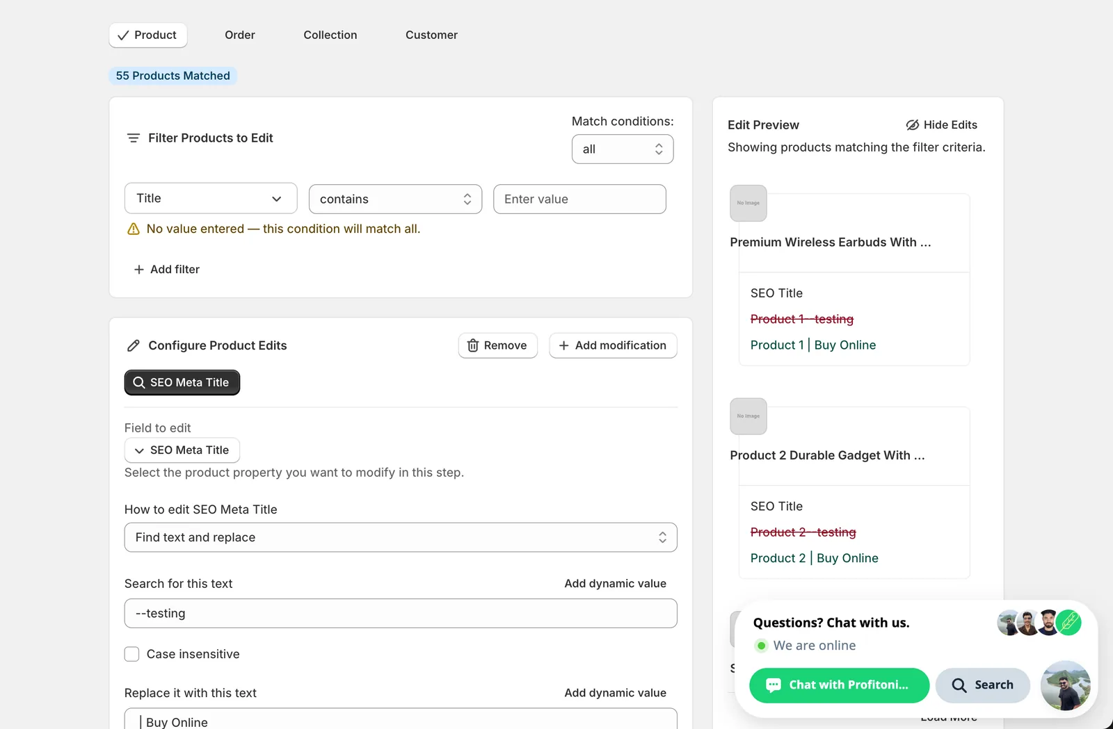The image size is (1113, 729).
Task: Click the Product 2 Durable Gadget thumbnail
Action: point(748,416)
